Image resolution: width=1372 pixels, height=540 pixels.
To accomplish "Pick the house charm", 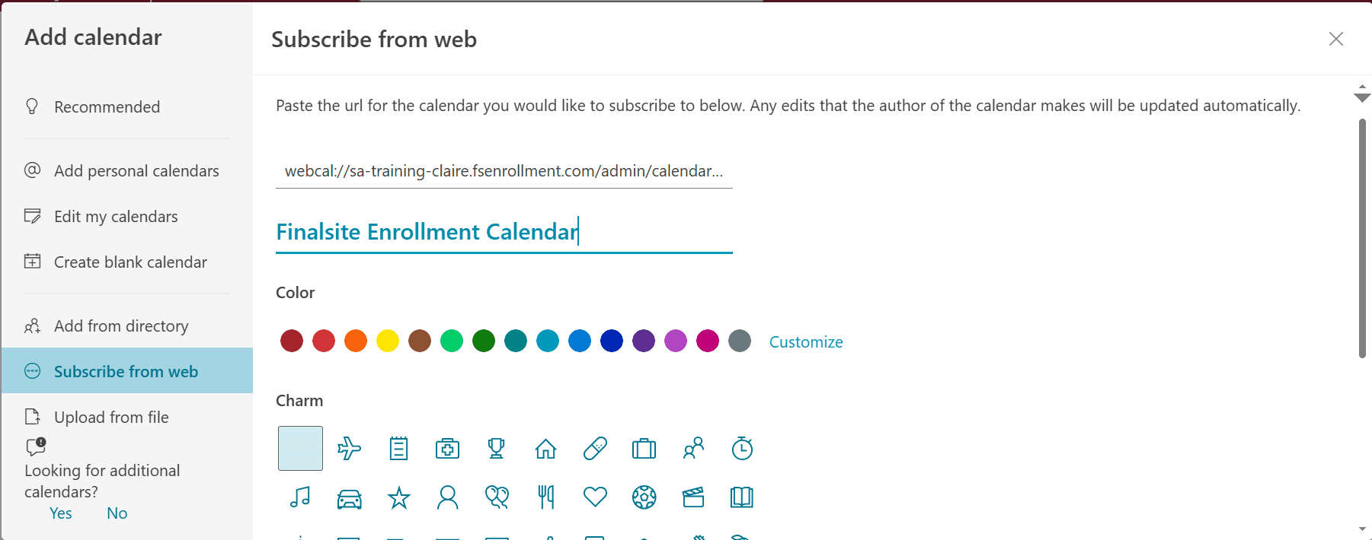I will click(545, 449).
